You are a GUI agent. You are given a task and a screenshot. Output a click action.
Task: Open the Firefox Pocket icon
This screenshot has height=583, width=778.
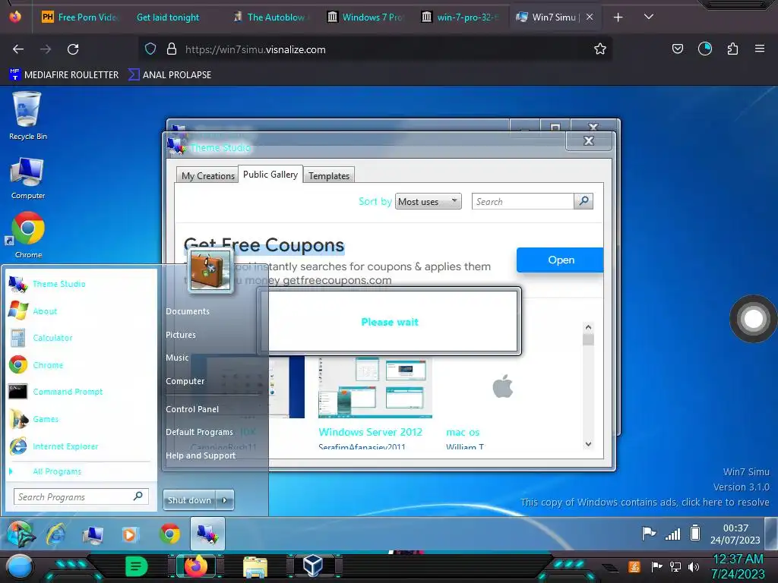(x=677, y=49)
